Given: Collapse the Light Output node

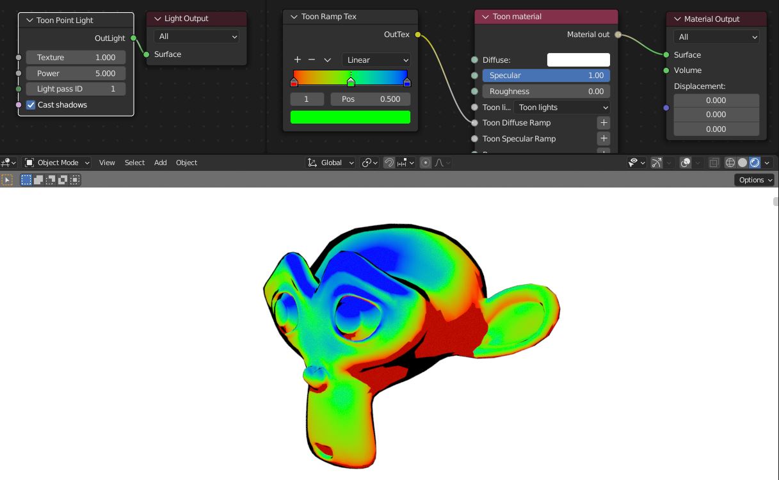Looking at the screenshot, I should click(157, 19).
